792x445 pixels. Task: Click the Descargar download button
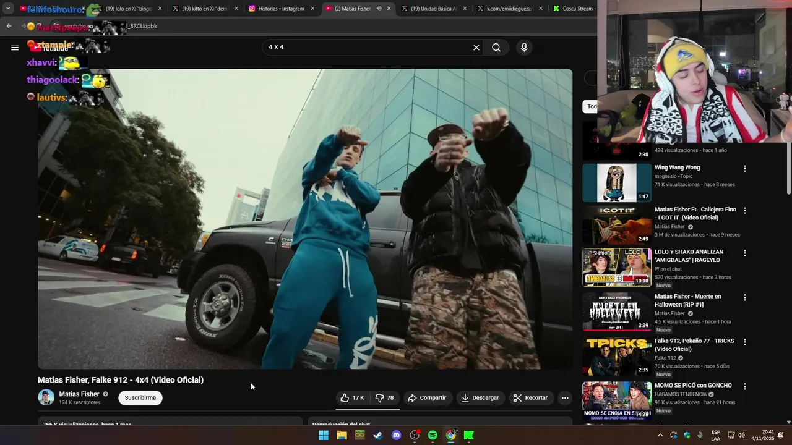point(480,398)
